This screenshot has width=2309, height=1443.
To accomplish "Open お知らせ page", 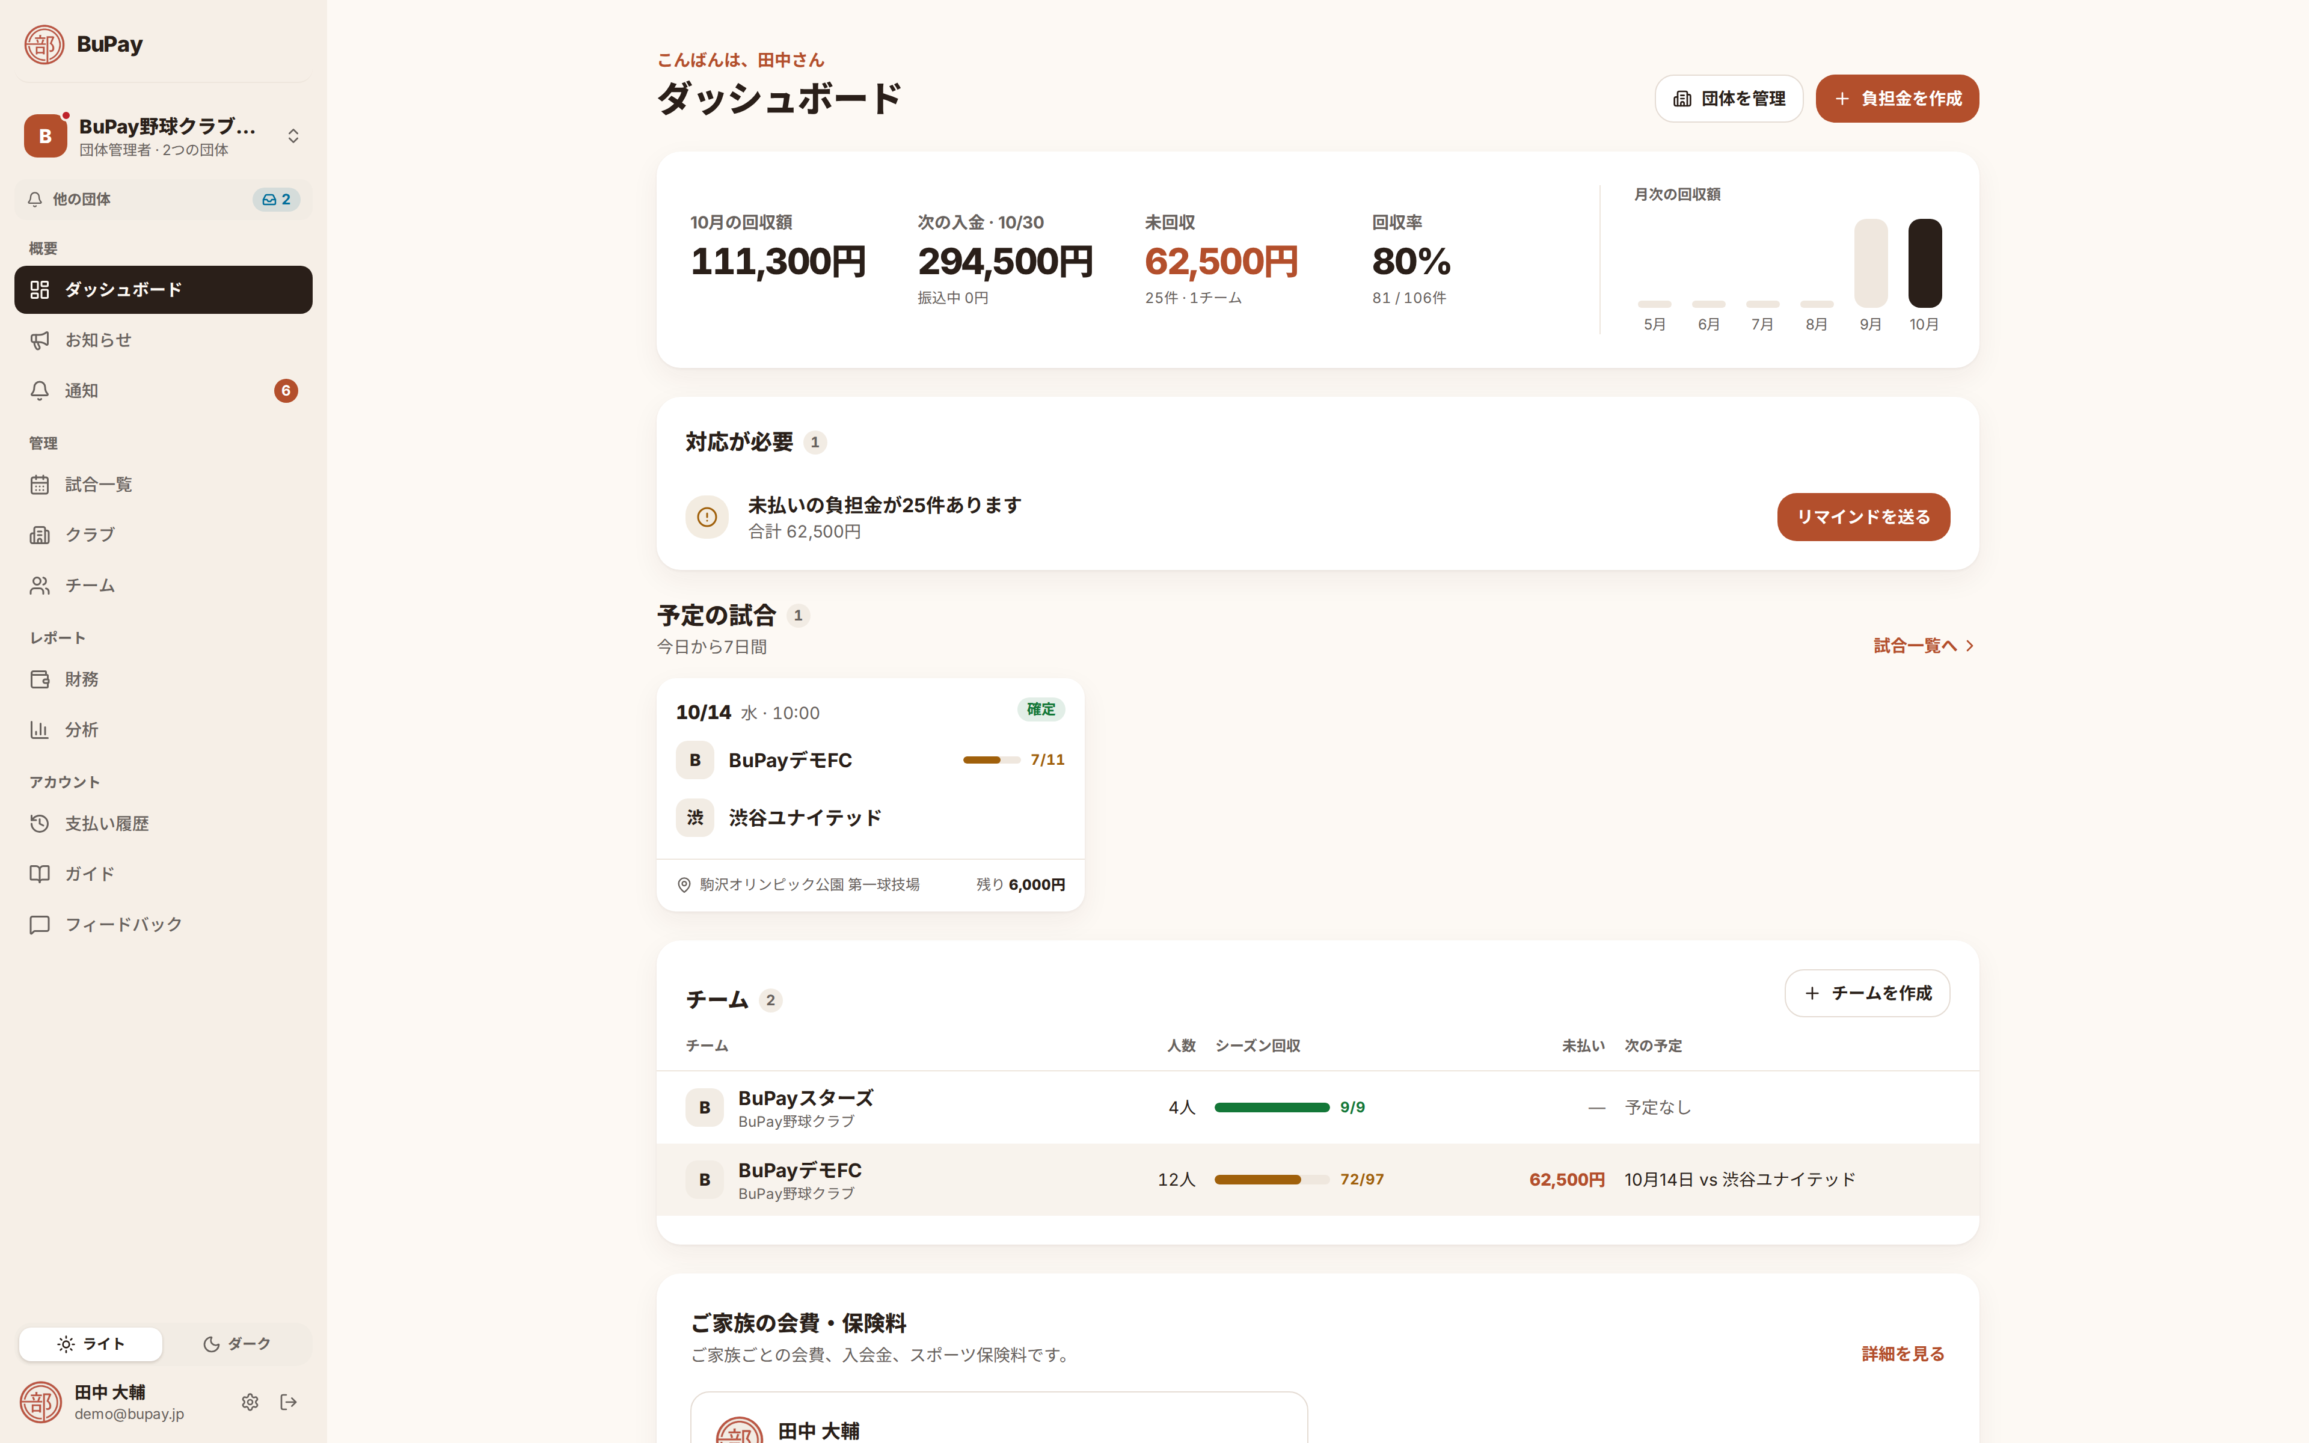I will [163, 340].
